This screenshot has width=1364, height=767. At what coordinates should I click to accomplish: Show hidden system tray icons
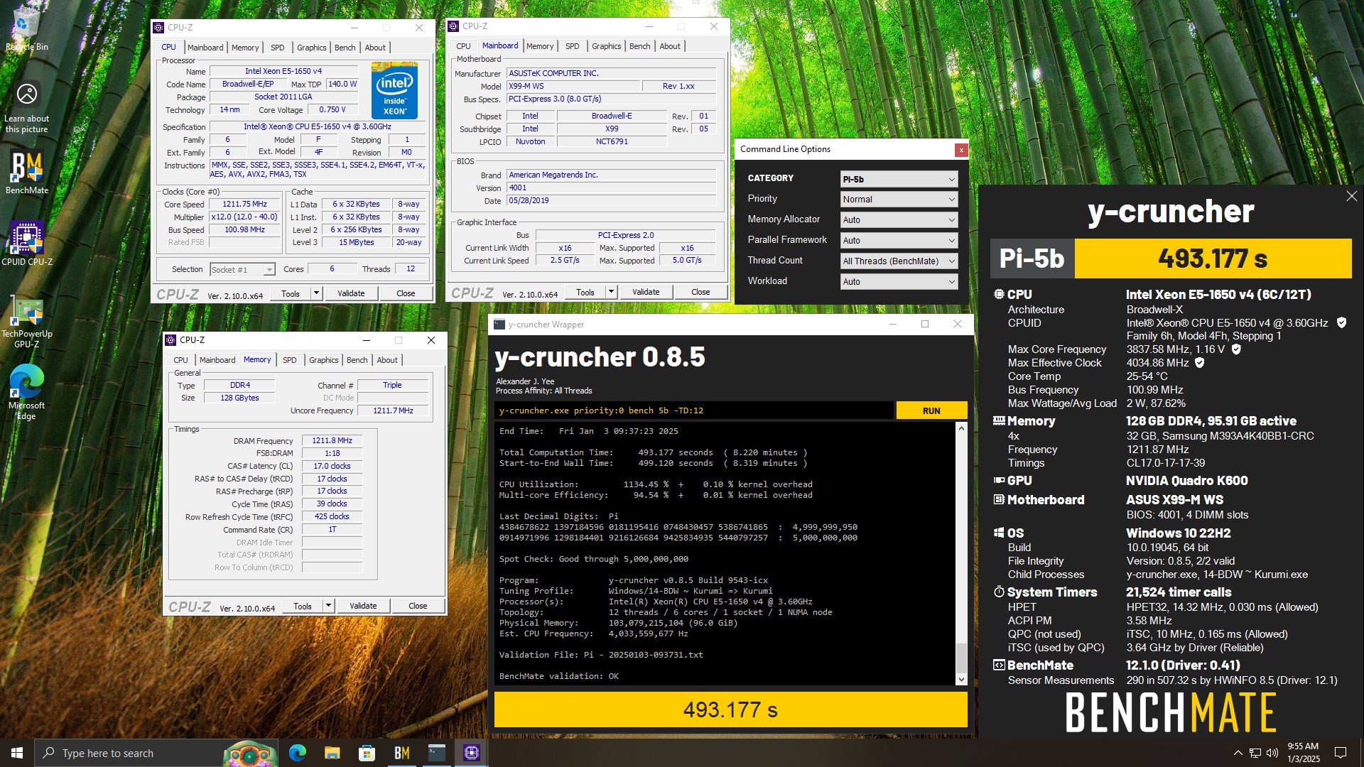tap(1238, 753)
